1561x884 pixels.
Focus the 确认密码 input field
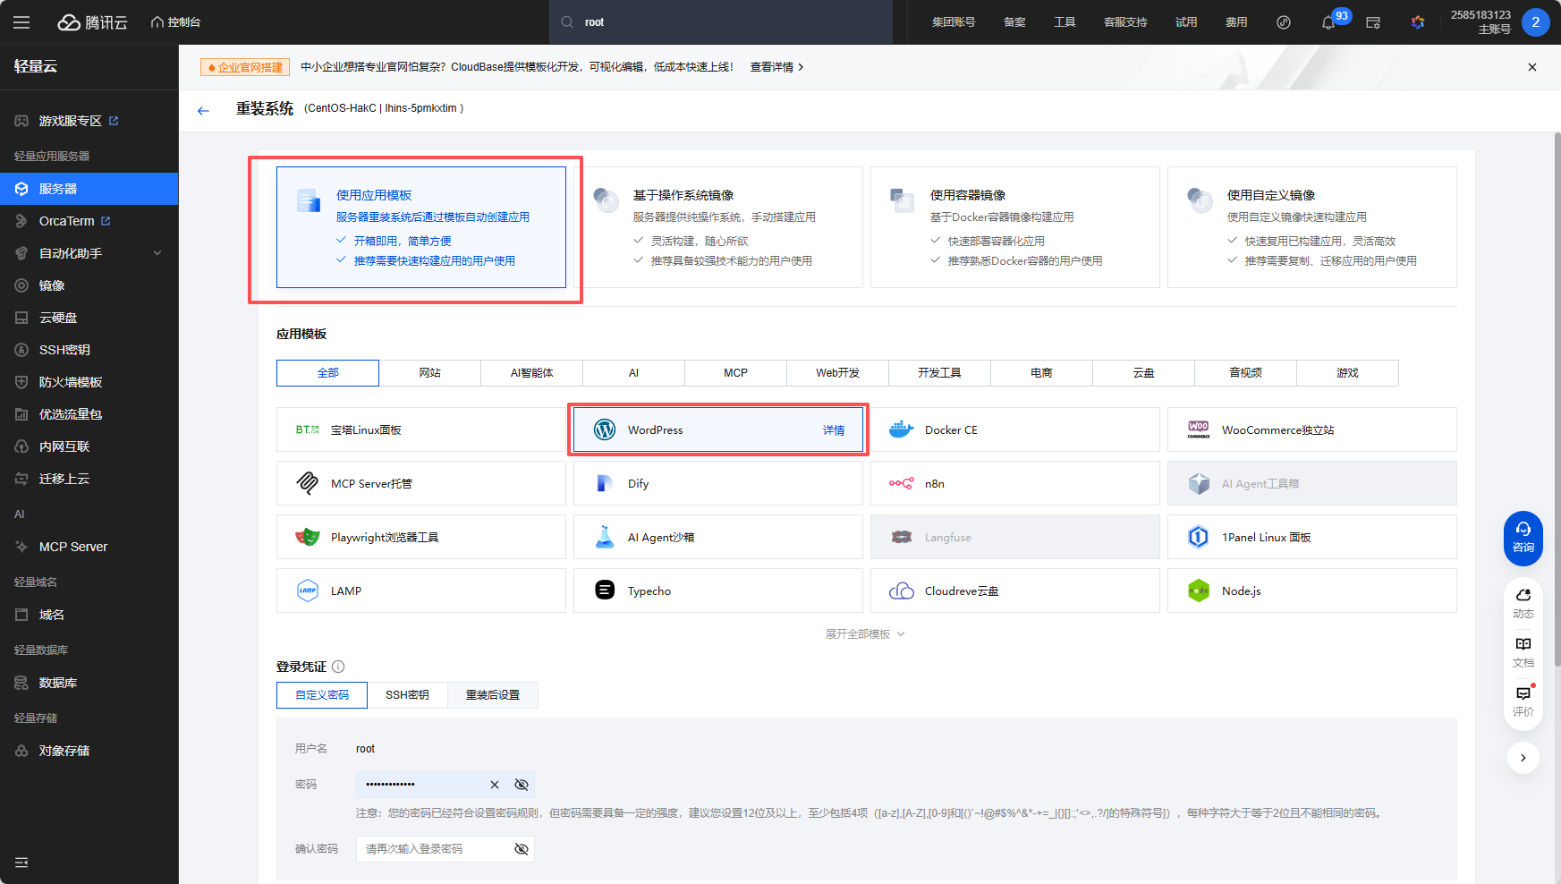pos(445,849)
